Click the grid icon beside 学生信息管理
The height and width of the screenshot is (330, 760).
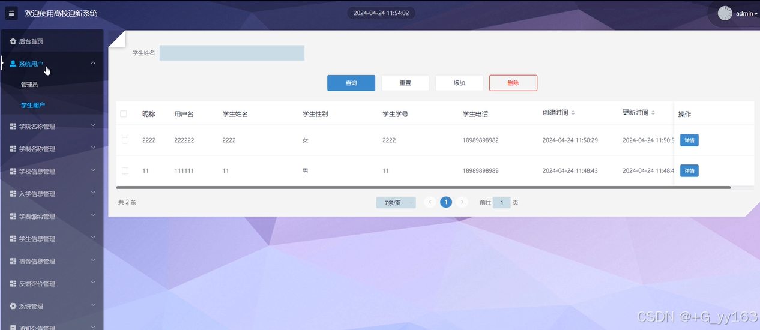point(13,239)
